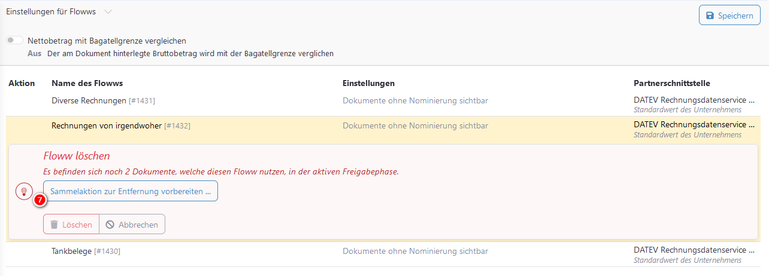
Task: Click the red number 7 badge
Action: tap(40, 201)
